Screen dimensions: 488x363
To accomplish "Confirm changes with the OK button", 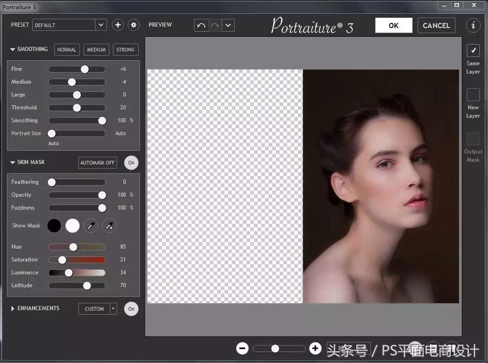I will pyautogui.click(x=393, y=25).
